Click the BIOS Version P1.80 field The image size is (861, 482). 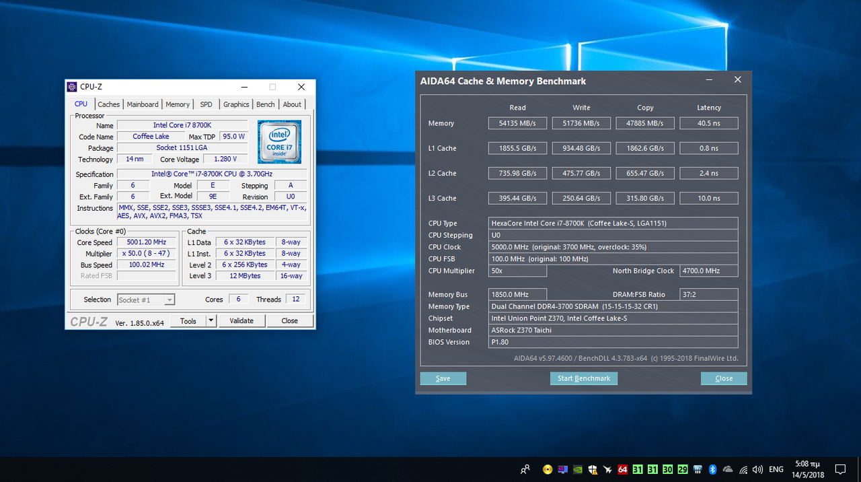613,342
